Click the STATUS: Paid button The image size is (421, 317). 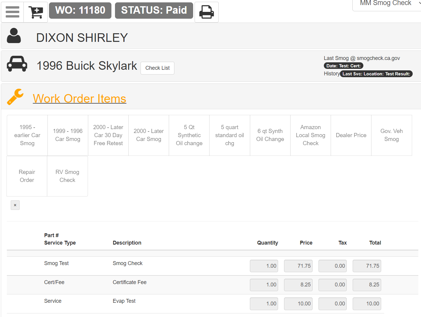154,10
